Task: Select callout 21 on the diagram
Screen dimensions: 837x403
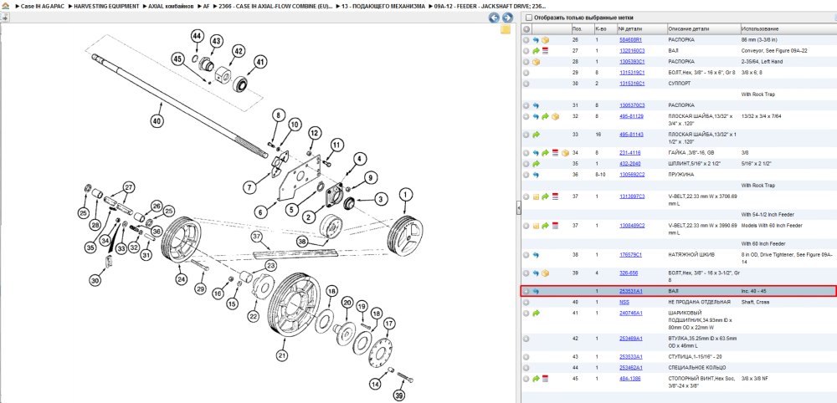Action: pos(281,354)
